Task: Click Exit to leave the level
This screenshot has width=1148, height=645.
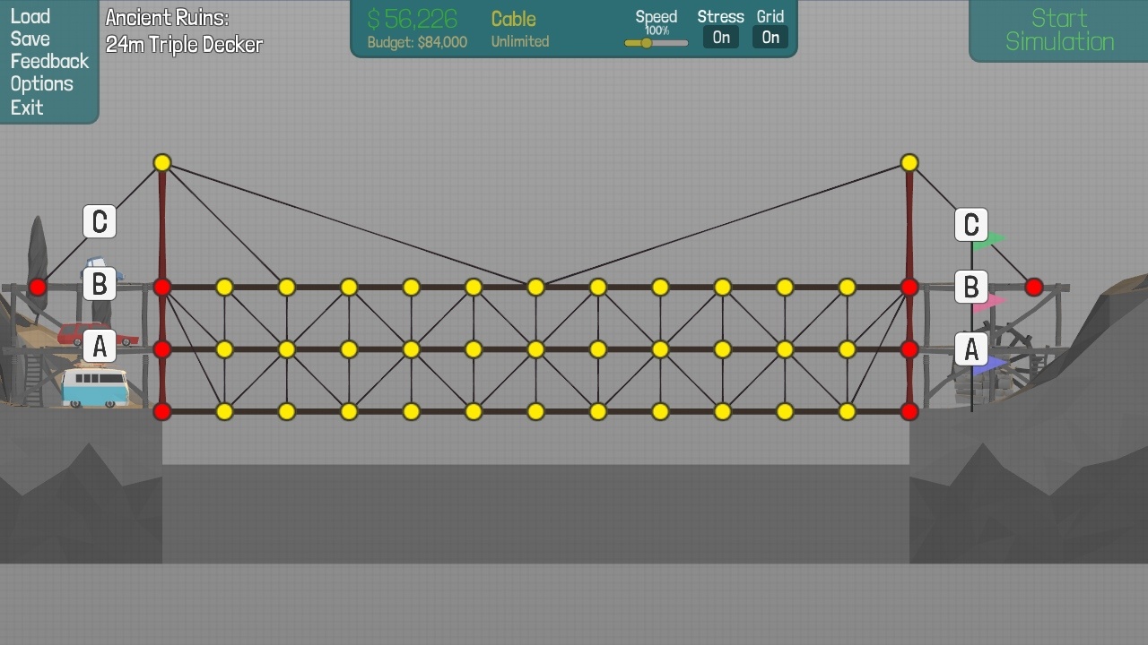Action: click(x=27, y=107)
